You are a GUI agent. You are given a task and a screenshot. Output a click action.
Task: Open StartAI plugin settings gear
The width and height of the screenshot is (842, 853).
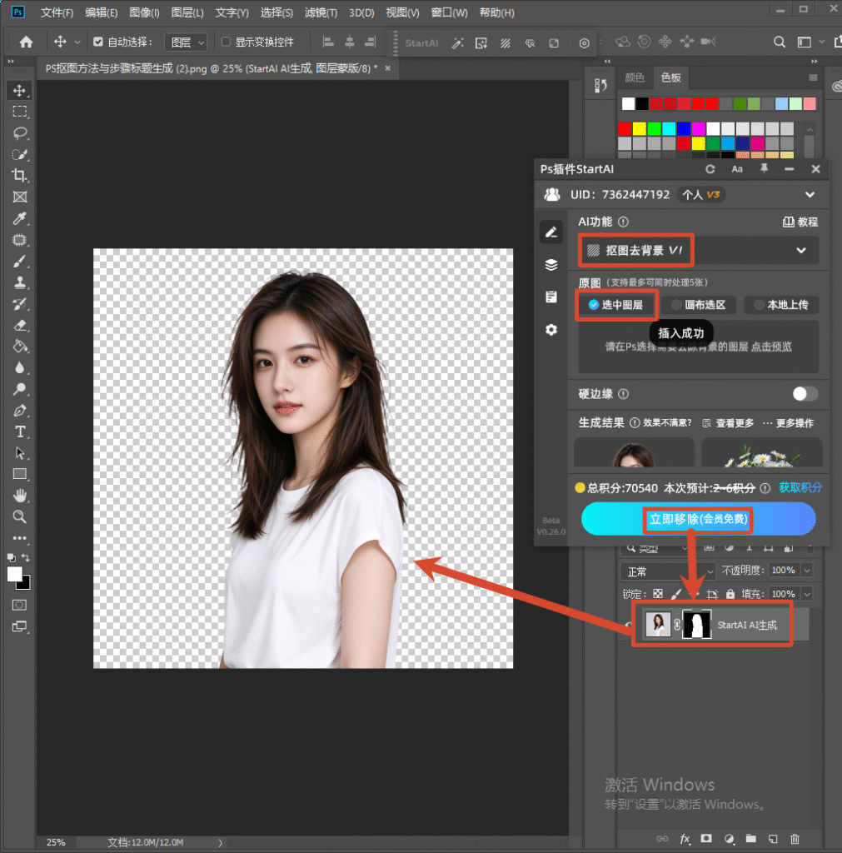click(551, 330)
